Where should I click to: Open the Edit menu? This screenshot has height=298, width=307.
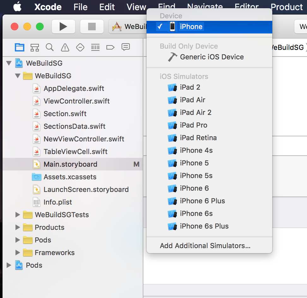pos(107,7)
